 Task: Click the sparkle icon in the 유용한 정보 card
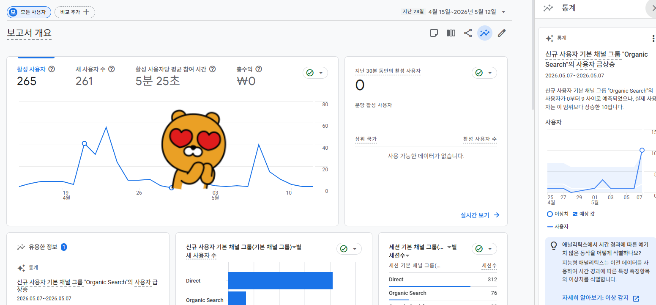21,268
